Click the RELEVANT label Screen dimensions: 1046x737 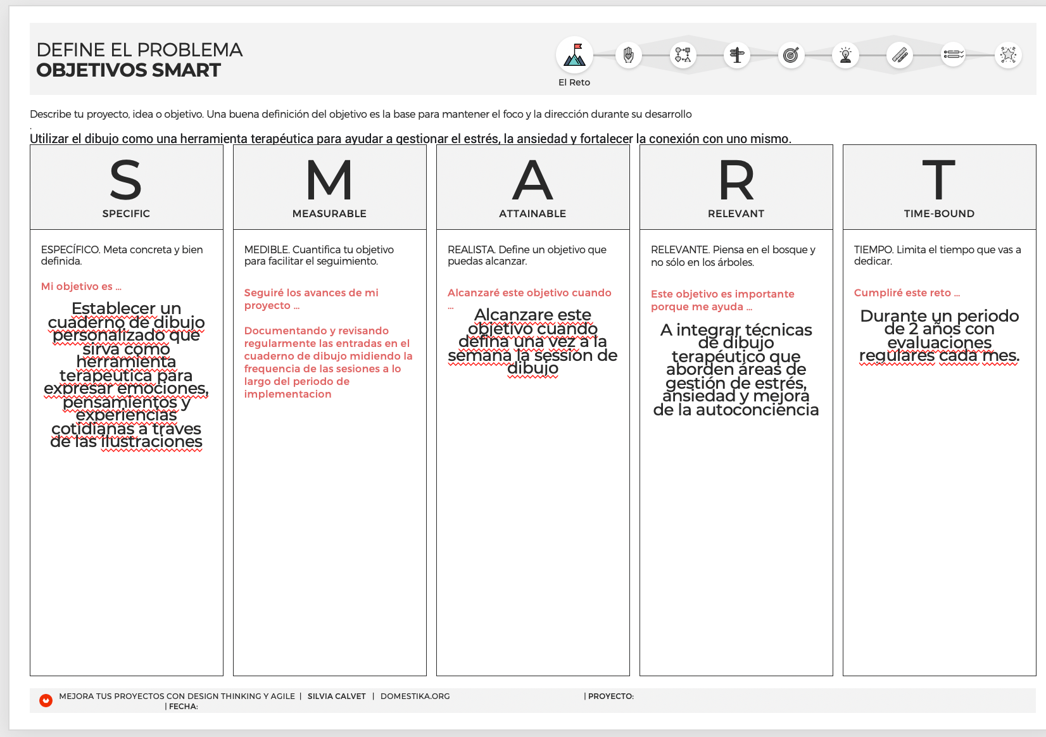pyautogui.click(x=736, y=213)
